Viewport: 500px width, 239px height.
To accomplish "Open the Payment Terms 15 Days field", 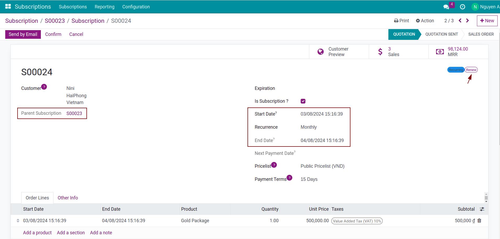I will [309, 179].
